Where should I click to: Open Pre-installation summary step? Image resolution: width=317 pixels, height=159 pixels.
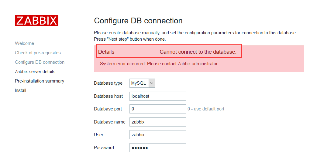coord(40,81)
